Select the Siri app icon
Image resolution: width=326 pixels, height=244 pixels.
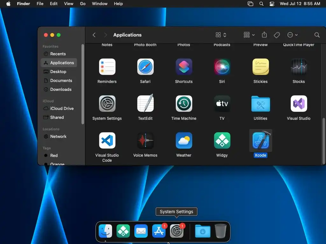click(222, 67)
